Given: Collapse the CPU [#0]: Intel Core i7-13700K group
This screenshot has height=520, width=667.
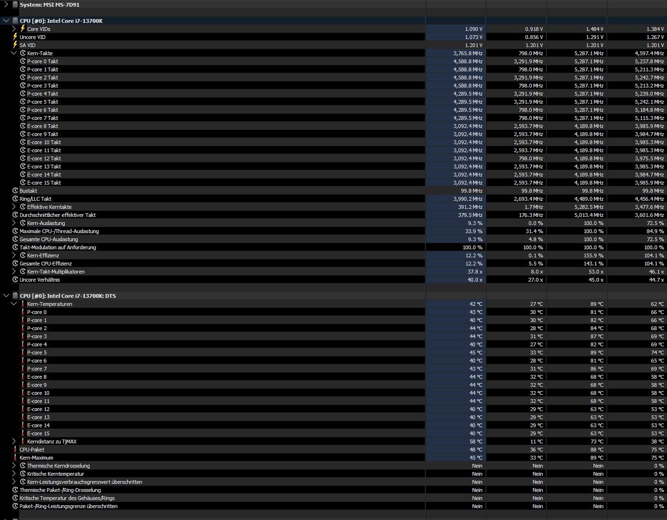Looking at the screenshot, I should point(6,21).
